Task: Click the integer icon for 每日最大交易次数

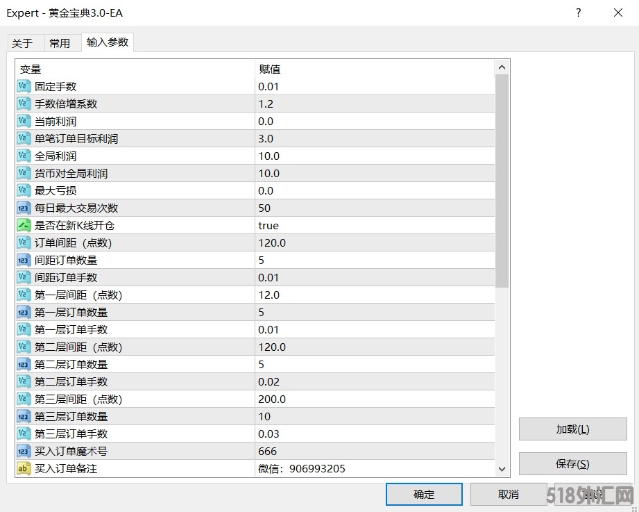Action: pos(24,208)
